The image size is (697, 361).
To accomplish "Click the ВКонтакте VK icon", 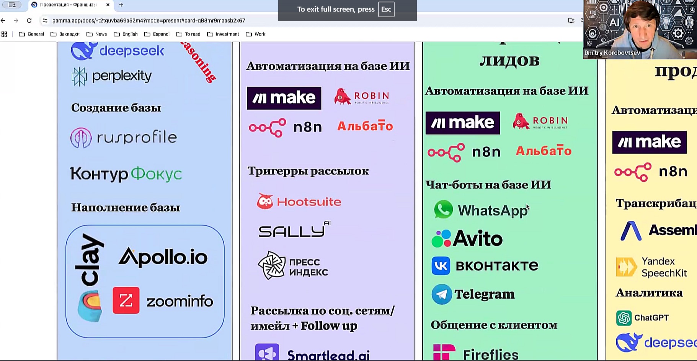I will [441, 266].
